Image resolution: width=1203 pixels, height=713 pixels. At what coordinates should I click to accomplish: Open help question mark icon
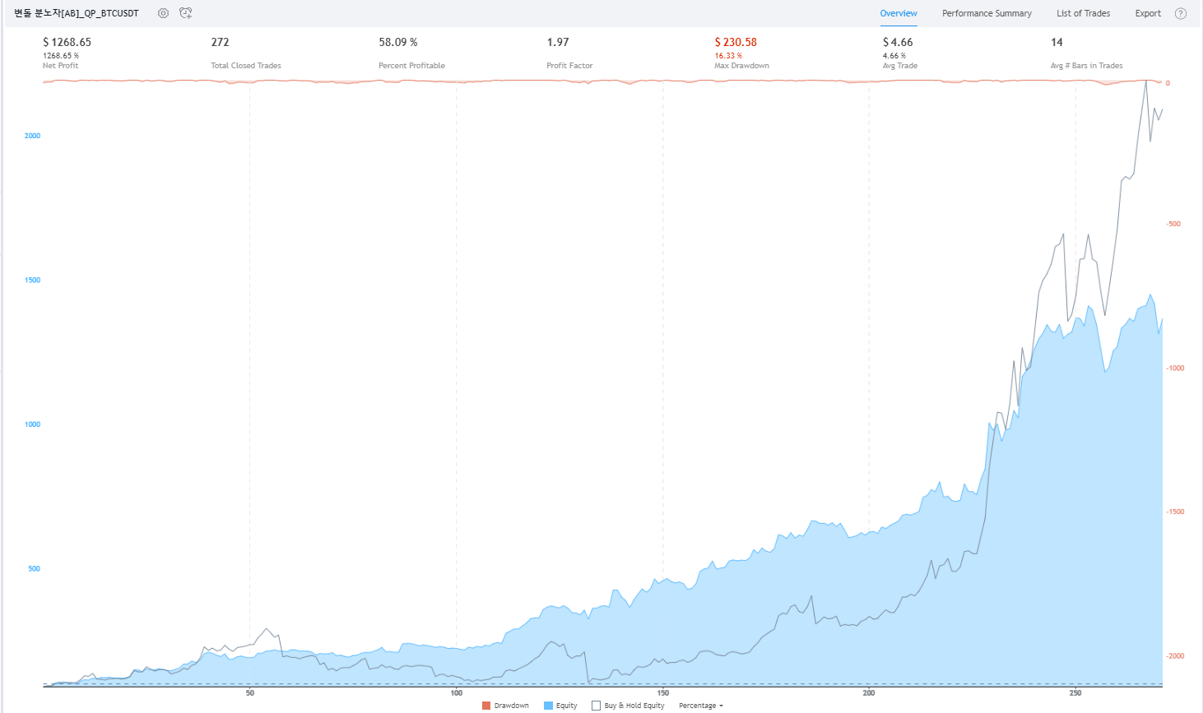[x=1181, y=13]
